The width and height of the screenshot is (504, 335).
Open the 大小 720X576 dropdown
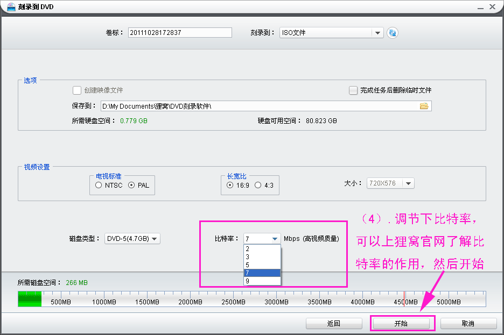[408, 183]
